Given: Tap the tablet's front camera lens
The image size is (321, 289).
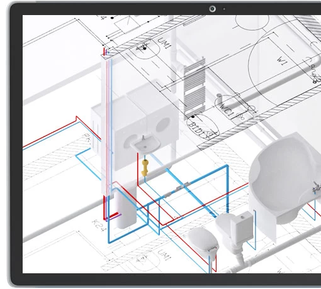Looking at the screenshot, I should (212, 9).
